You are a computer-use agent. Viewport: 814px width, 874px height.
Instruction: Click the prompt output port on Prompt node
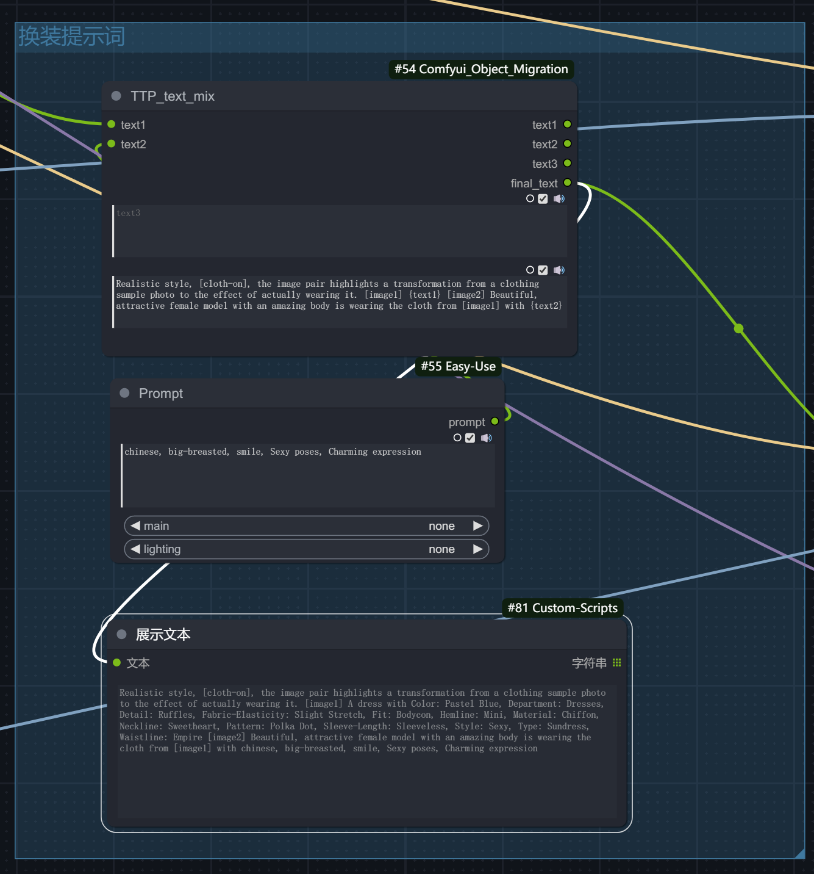coord(495,421)
